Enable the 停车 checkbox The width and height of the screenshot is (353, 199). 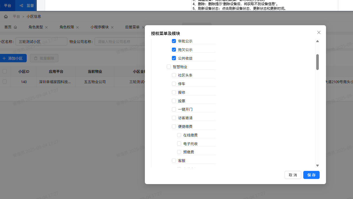pos(174,84)
